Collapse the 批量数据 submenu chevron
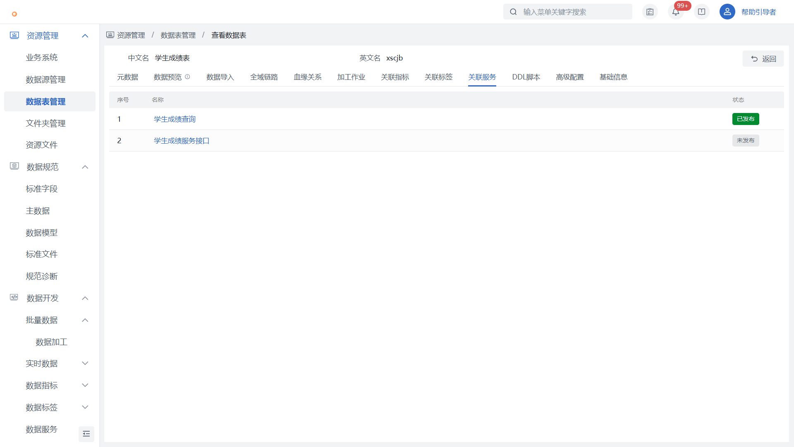This screenshot has width=794, height=447. pos(85,320)
